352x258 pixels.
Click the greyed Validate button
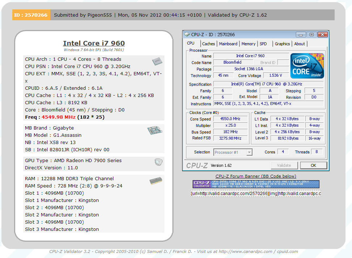[284, 165]
